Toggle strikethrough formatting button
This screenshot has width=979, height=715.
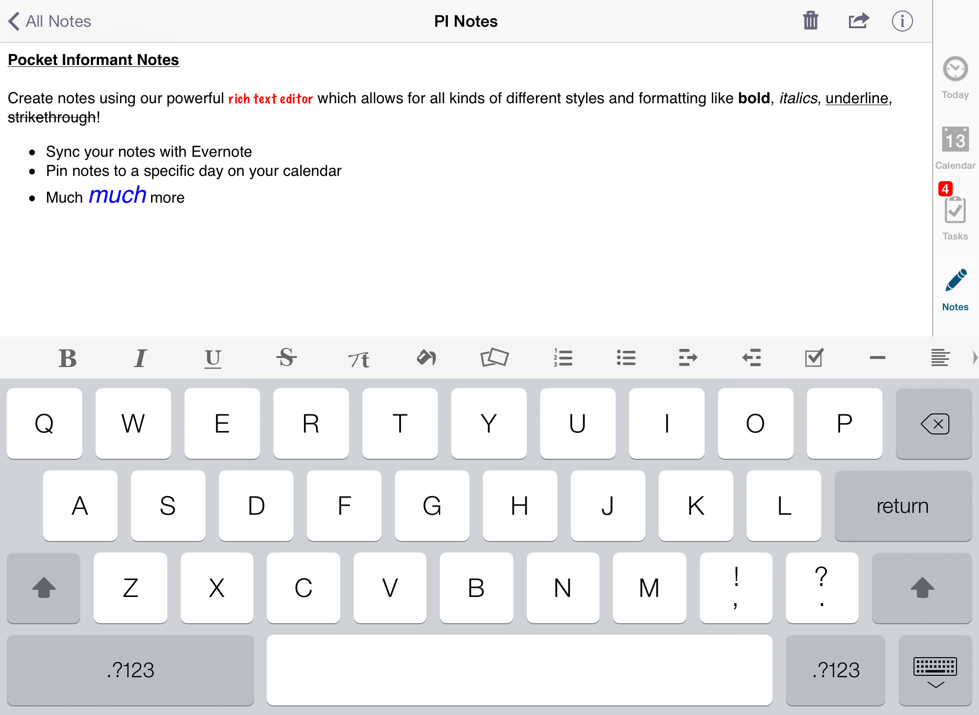point(286,358)
